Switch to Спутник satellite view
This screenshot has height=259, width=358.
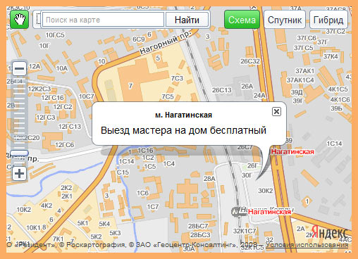pos(285,20)
